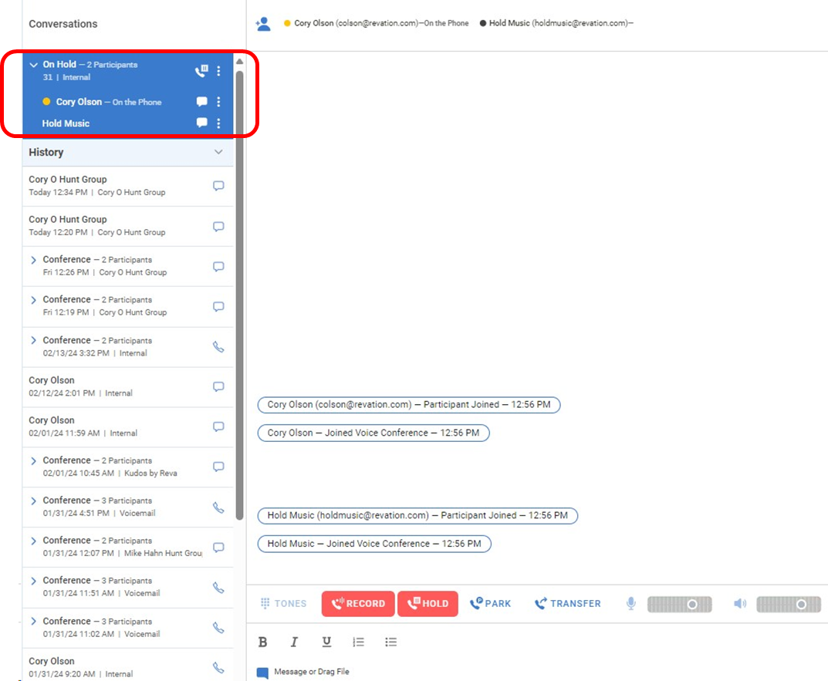Open chat icon next to Hold Music
The height and width of the screenshot is (681, 828).
[202, 123]
